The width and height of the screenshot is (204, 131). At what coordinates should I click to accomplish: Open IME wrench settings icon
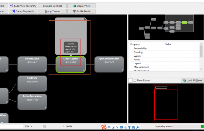(x=138, y=127)
